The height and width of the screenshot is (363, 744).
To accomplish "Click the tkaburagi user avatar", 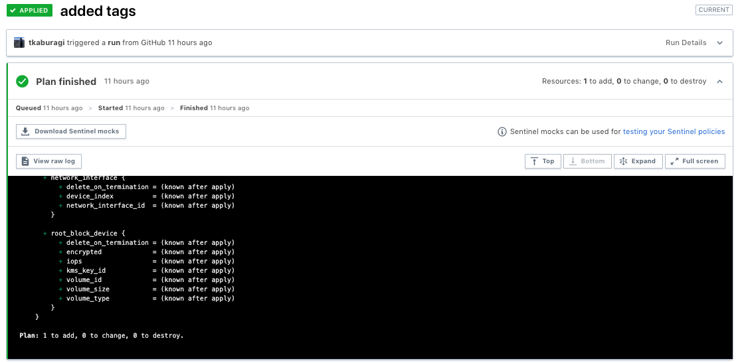I will click(x=19, y=42).
